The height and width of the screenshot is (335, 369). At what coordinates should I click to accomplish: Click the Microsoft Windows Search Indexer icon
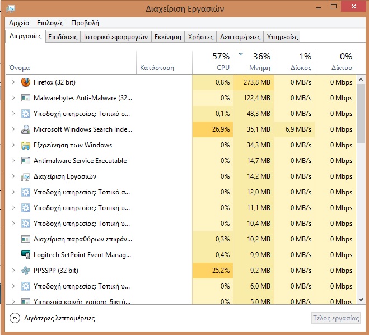26,129
